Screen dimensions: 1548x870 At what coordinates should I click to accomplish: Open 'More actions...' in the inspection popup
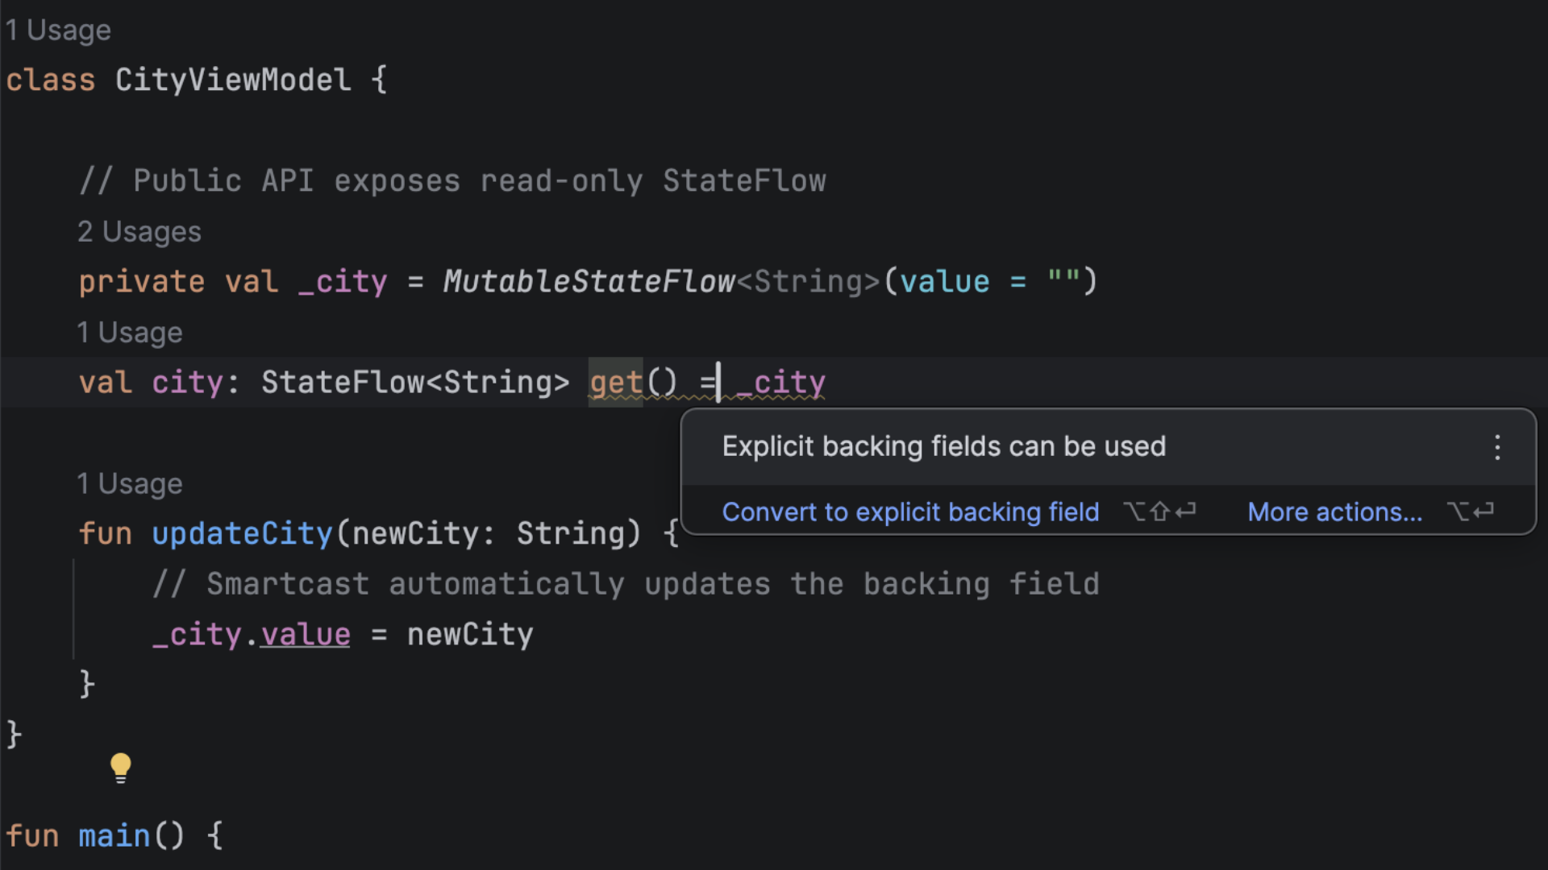1334,512
